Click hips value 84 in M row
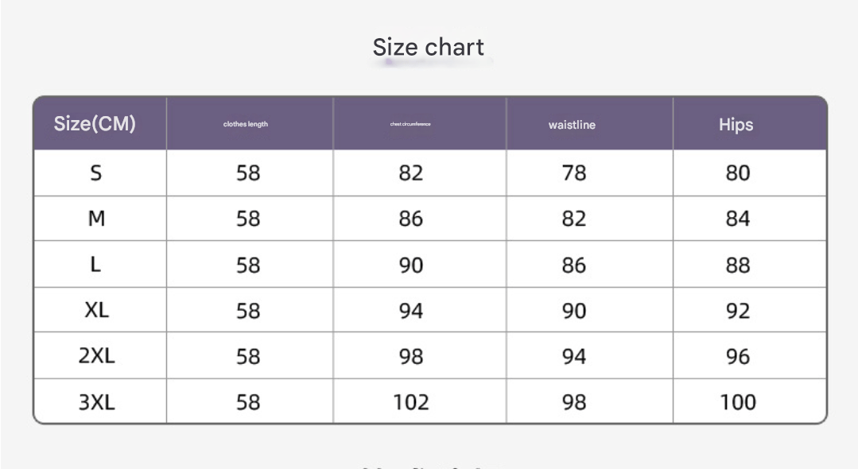The height and width of the screenshot is (469, 858). (738, 219)
